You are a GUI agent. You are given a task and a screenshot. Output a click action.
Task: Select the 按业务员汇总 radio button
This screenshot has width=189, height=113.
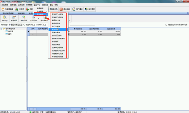coord(24,24)
